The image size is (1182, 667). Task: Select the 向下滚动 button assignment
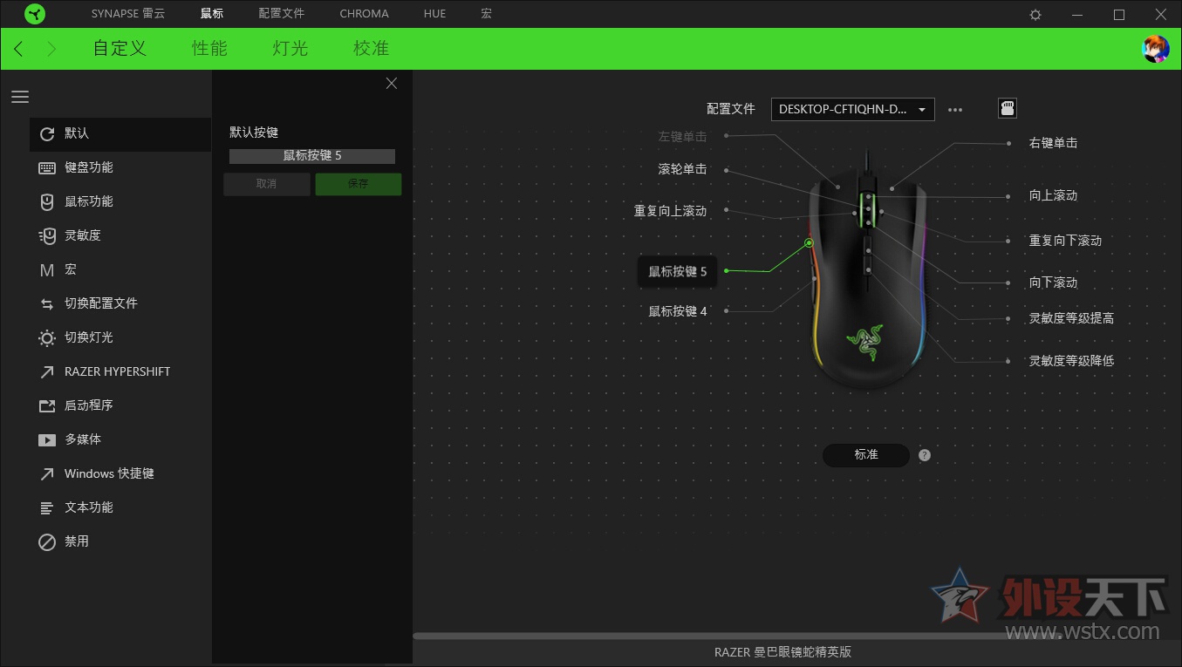click(1054, 282)
